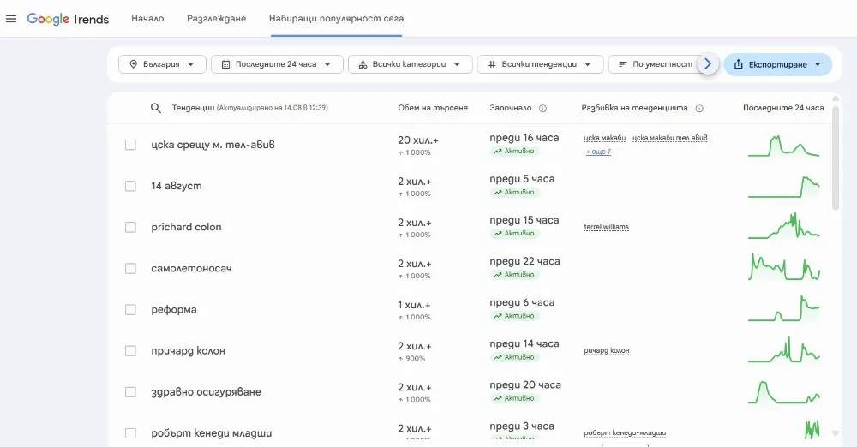Select checkbox for здравно осигуряване
Viewport: 857px width, 447px height.
click(x=130, y=392)
